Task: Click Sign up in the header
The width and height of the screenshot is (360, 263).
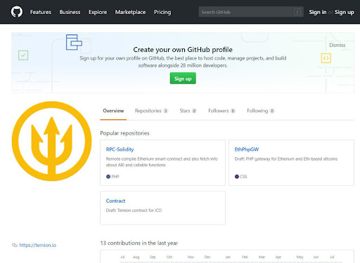Action: 345,12
